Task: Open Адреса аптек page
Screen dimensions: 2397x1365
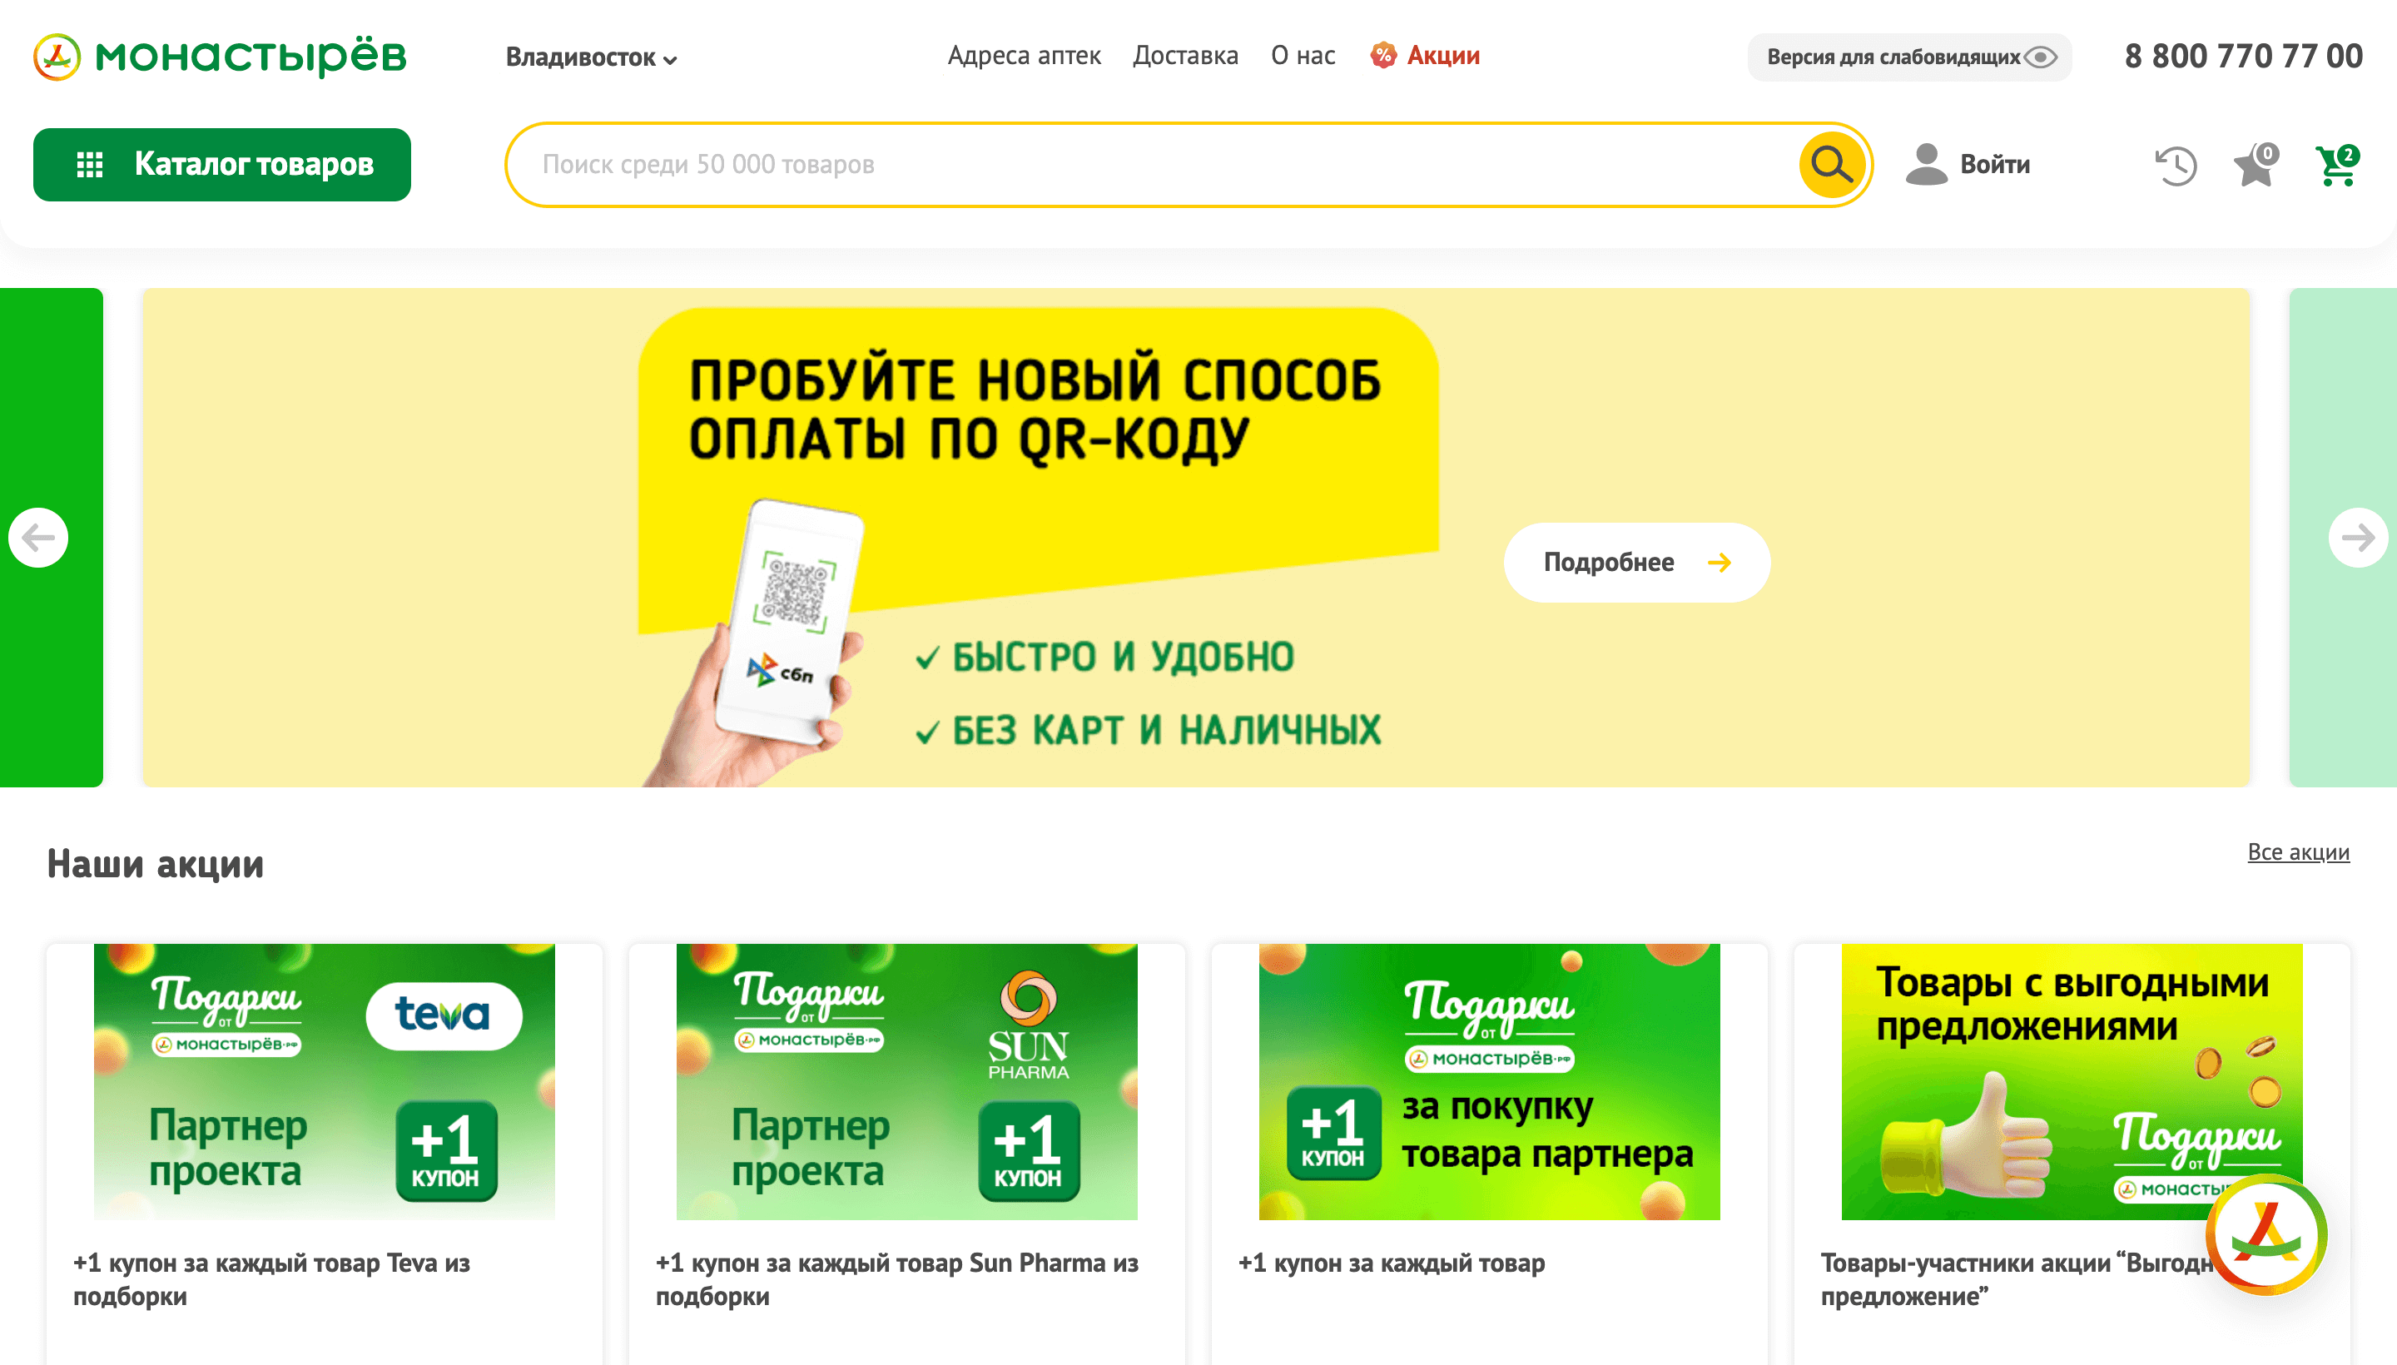Action: pos(1024,55)
